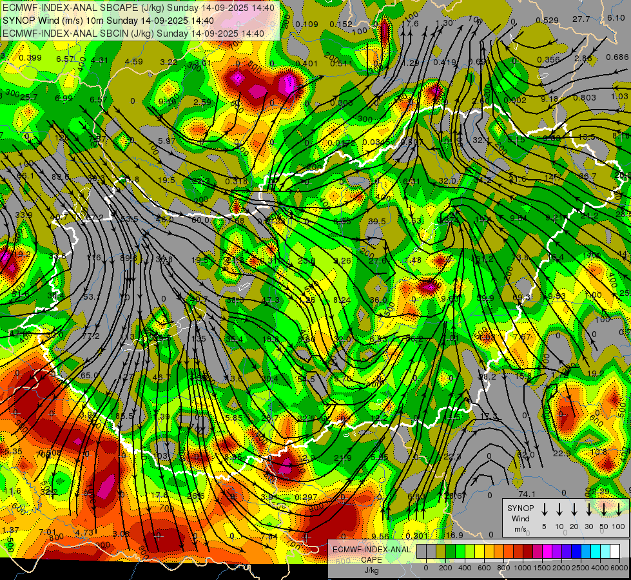Click the wind arrow above the 100 label

(619, 509)
